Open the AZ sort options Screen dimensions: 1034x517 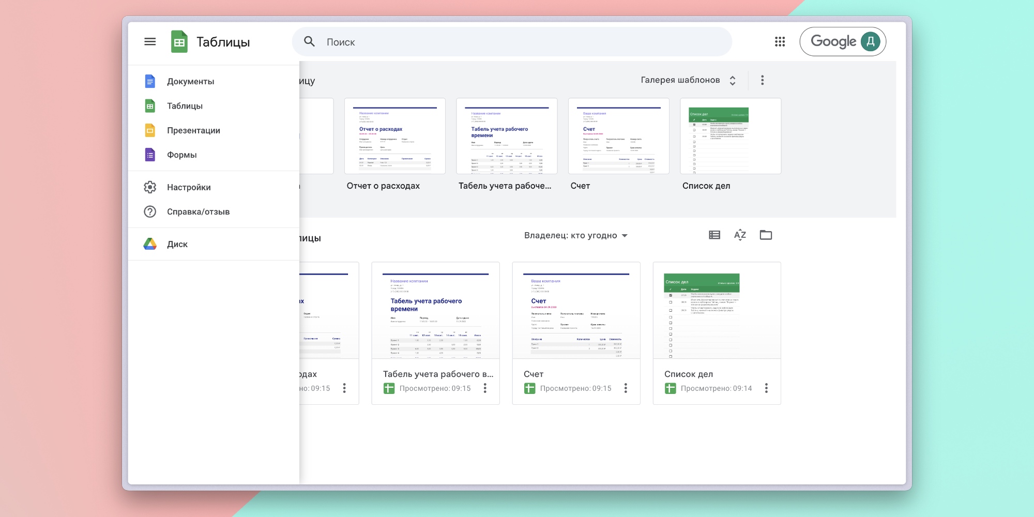tap(740, 235)
